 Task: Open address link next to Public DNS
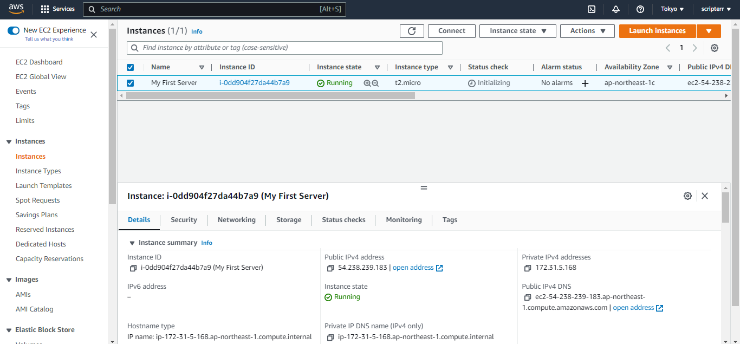click(x=638, y=308)
